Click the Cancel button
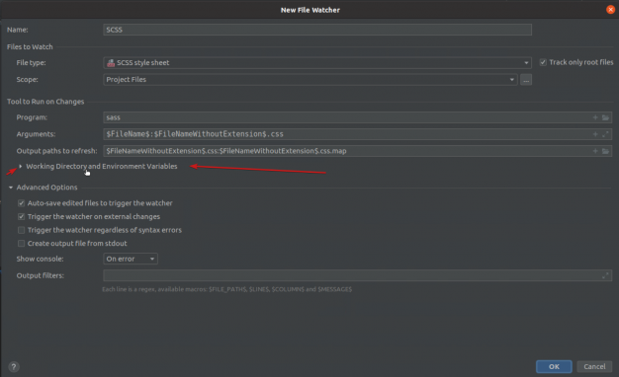 594,366
